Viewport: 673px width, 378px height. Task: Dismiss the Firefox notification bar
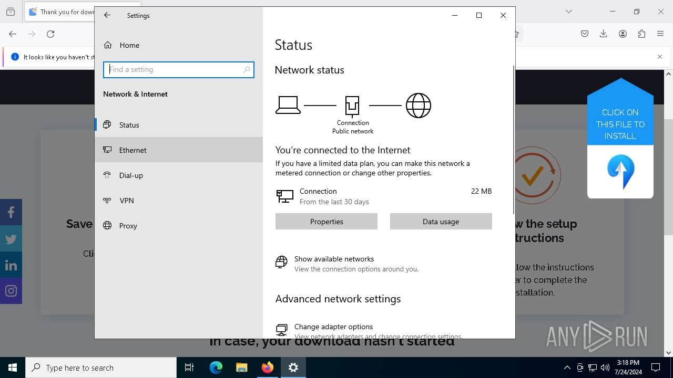coord(660,57)
